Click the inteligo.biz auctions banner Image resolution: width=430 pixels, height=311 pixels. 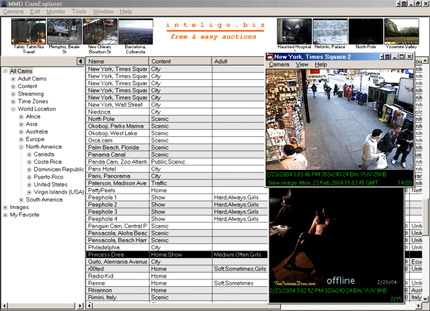pos(215,31)
